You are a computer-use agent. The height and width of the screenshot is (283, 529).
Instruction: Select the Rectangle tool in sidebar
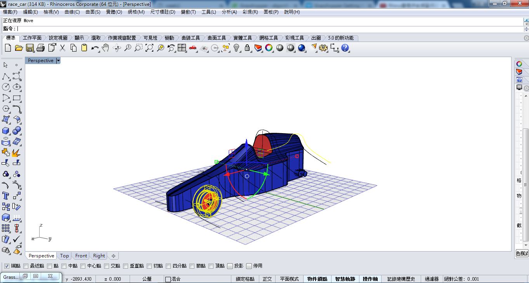coord(17,98)
